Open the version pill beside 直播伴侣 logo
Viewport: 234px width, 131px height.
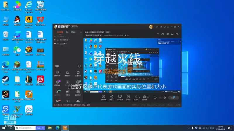pos(74,26)
